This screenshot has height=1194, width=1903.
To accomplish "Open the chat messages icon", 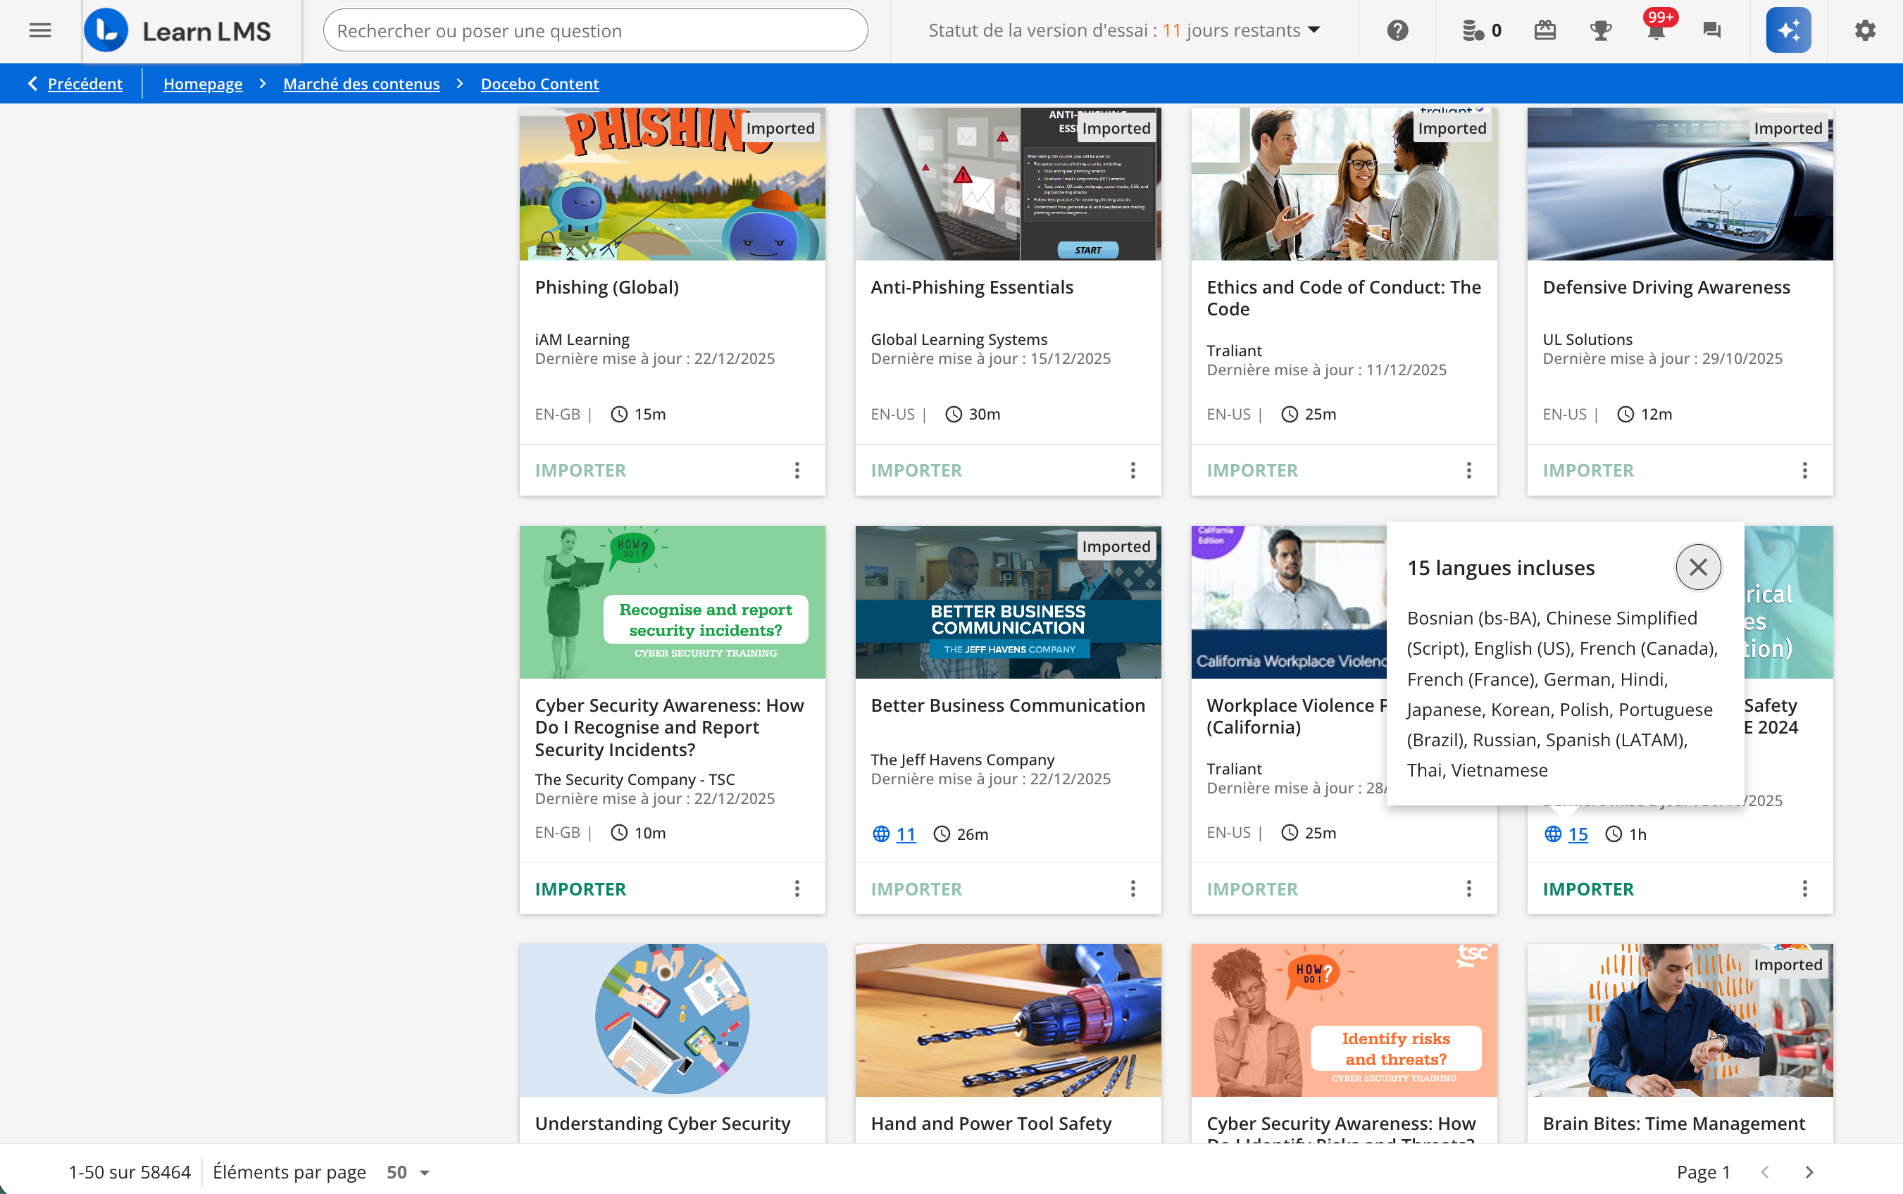I will click(1711, 31).
